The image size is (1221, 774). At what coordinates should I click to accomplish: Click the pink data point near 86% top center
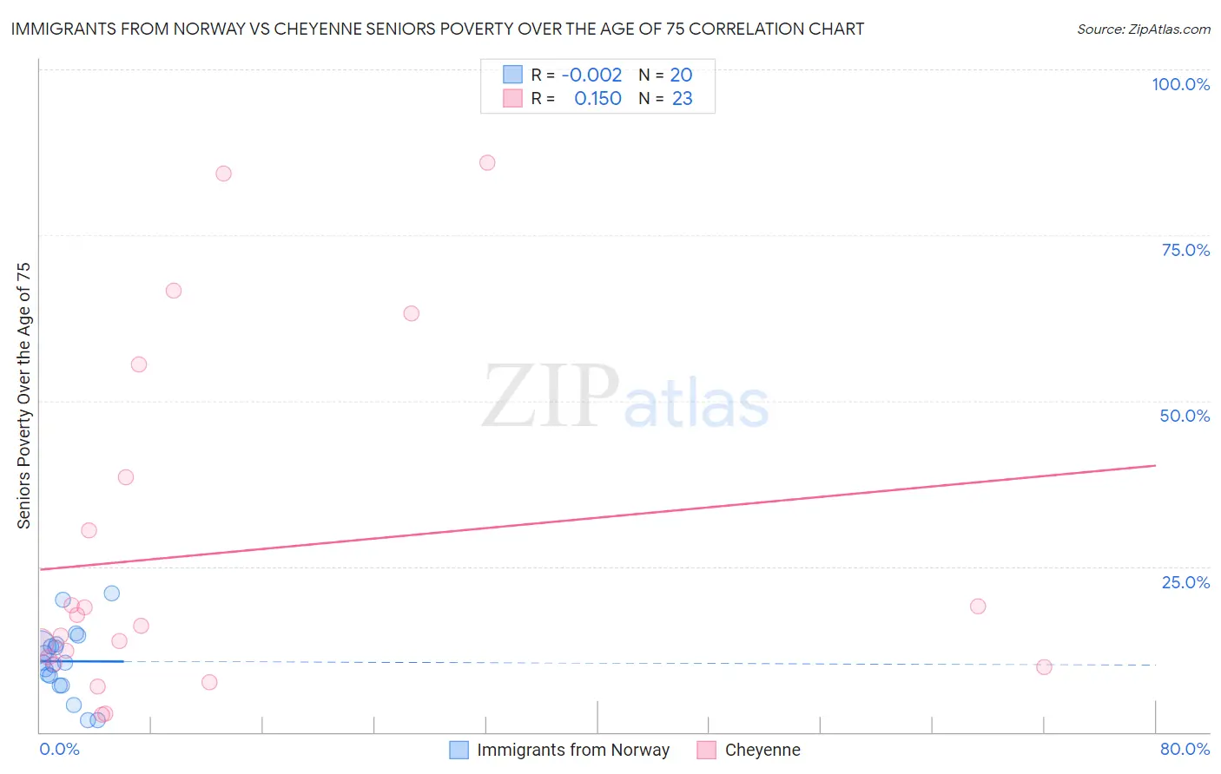[x=487, y=163]
